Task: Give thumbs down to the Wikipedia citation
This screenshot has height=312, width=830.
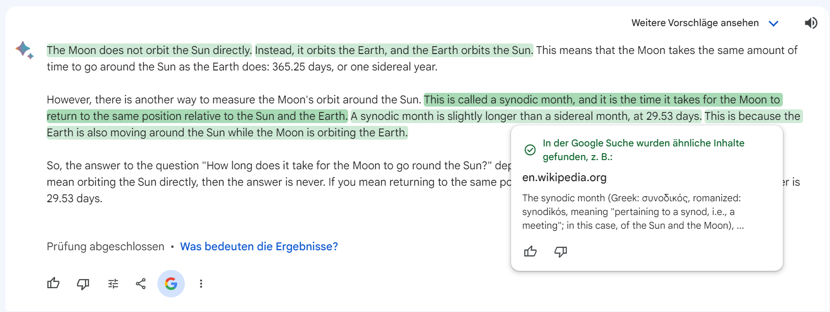Action: (x=561, y=251)
